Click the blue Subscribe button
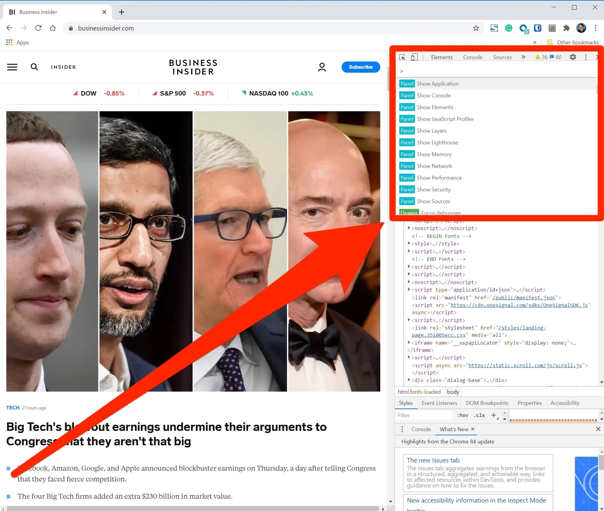 point(360,67)
